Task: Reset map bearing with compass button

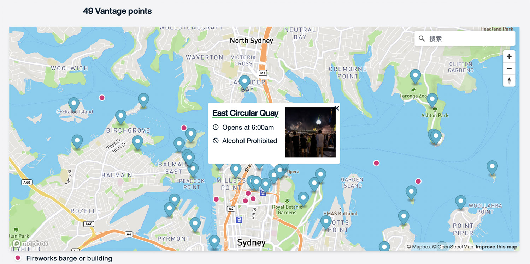Action: [x=509, y=81]
